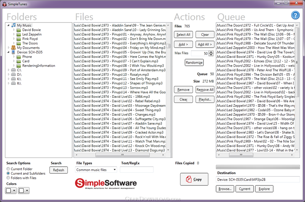Click the K:\ drive icon
Image resolution: width=305 pixels, height=202 pixels.
[x=13, y=79]
